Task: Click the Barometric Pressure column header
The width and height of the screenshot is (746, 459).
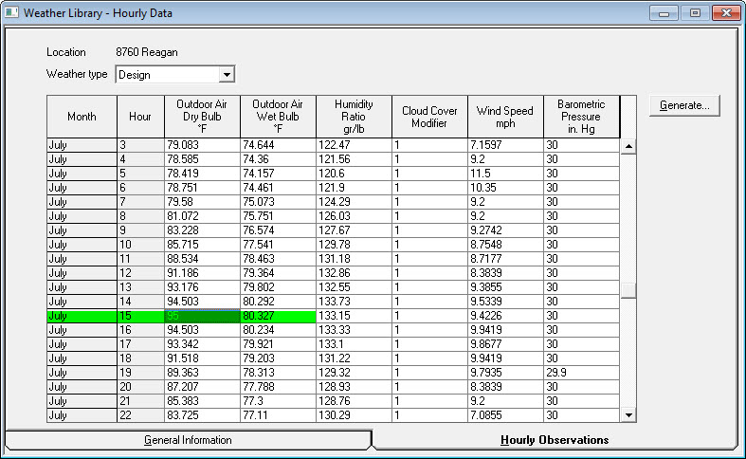Action: tap(581, 117)
